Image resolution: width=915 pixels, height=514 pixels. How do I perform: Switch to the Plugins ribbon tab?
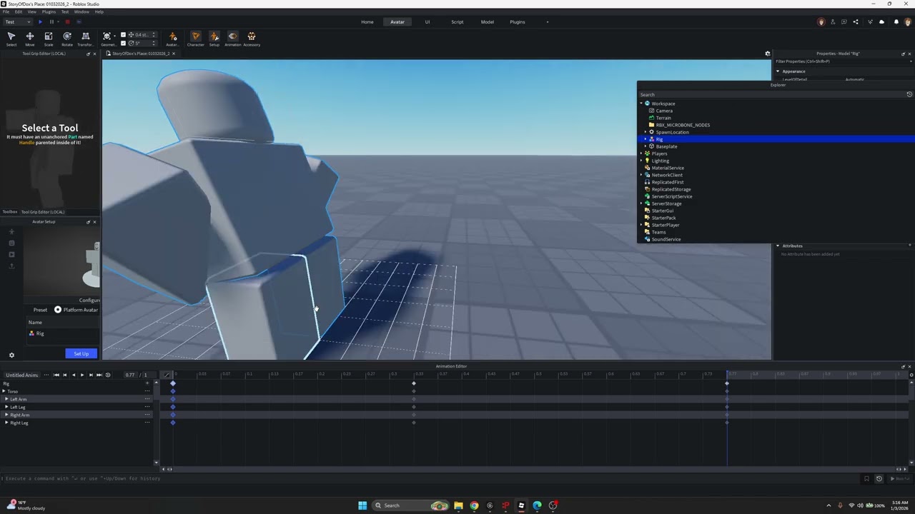click(518, 22)
